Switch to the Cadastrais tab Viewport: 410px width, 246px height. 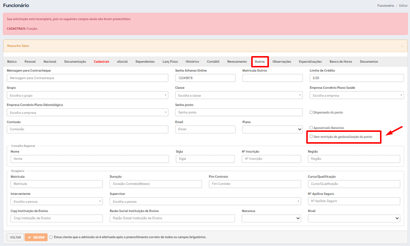pyautogui.click(x=101, y=61)
